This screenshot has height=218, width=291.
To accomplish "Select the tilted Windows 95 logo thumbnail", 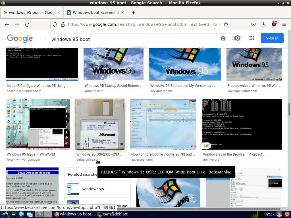I will click(x=168, y=193).
